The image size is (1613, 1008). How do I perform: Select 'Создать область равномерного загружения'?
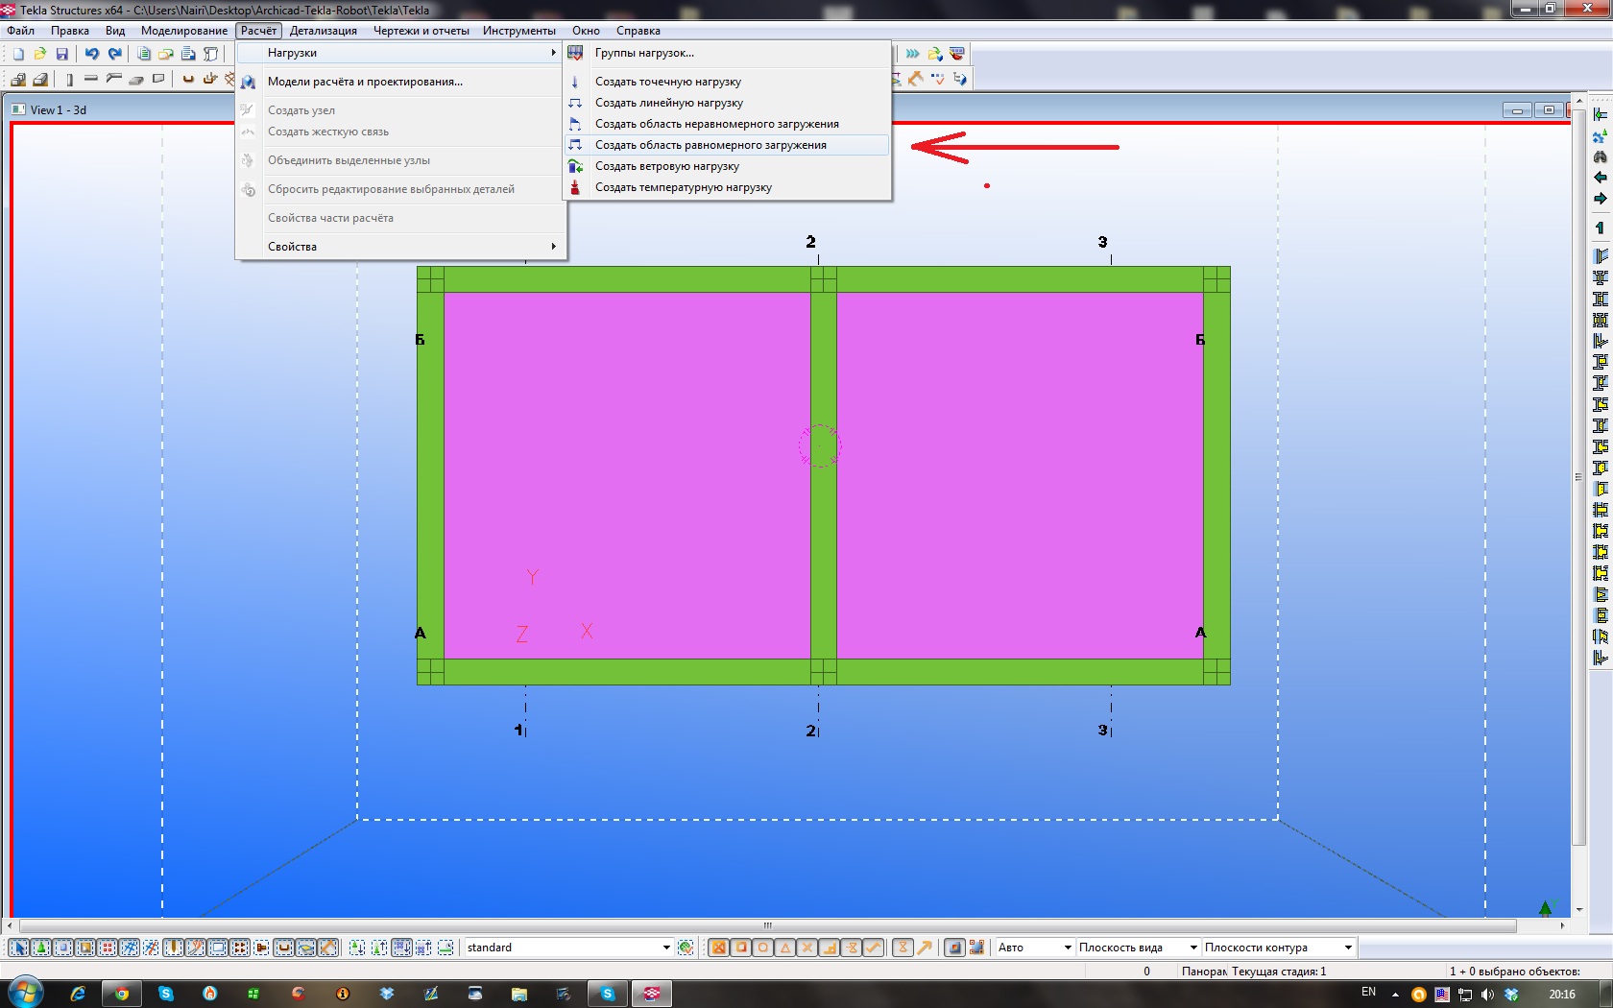(710, 145)
